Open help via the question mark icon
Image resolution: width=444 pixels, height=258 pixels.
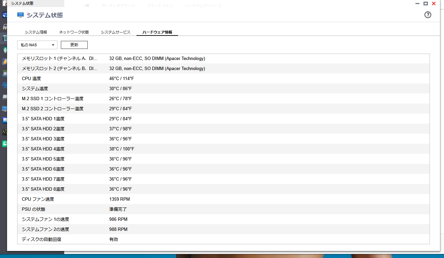pyautogui.click(x=428, y=15)
